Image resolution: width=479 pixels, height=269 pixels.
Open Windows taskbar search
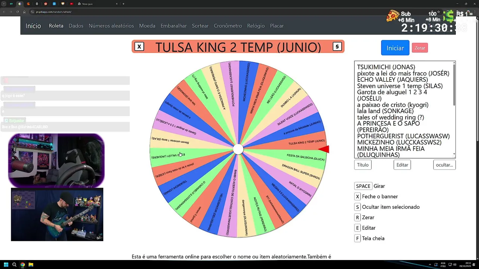coord(14,265)
